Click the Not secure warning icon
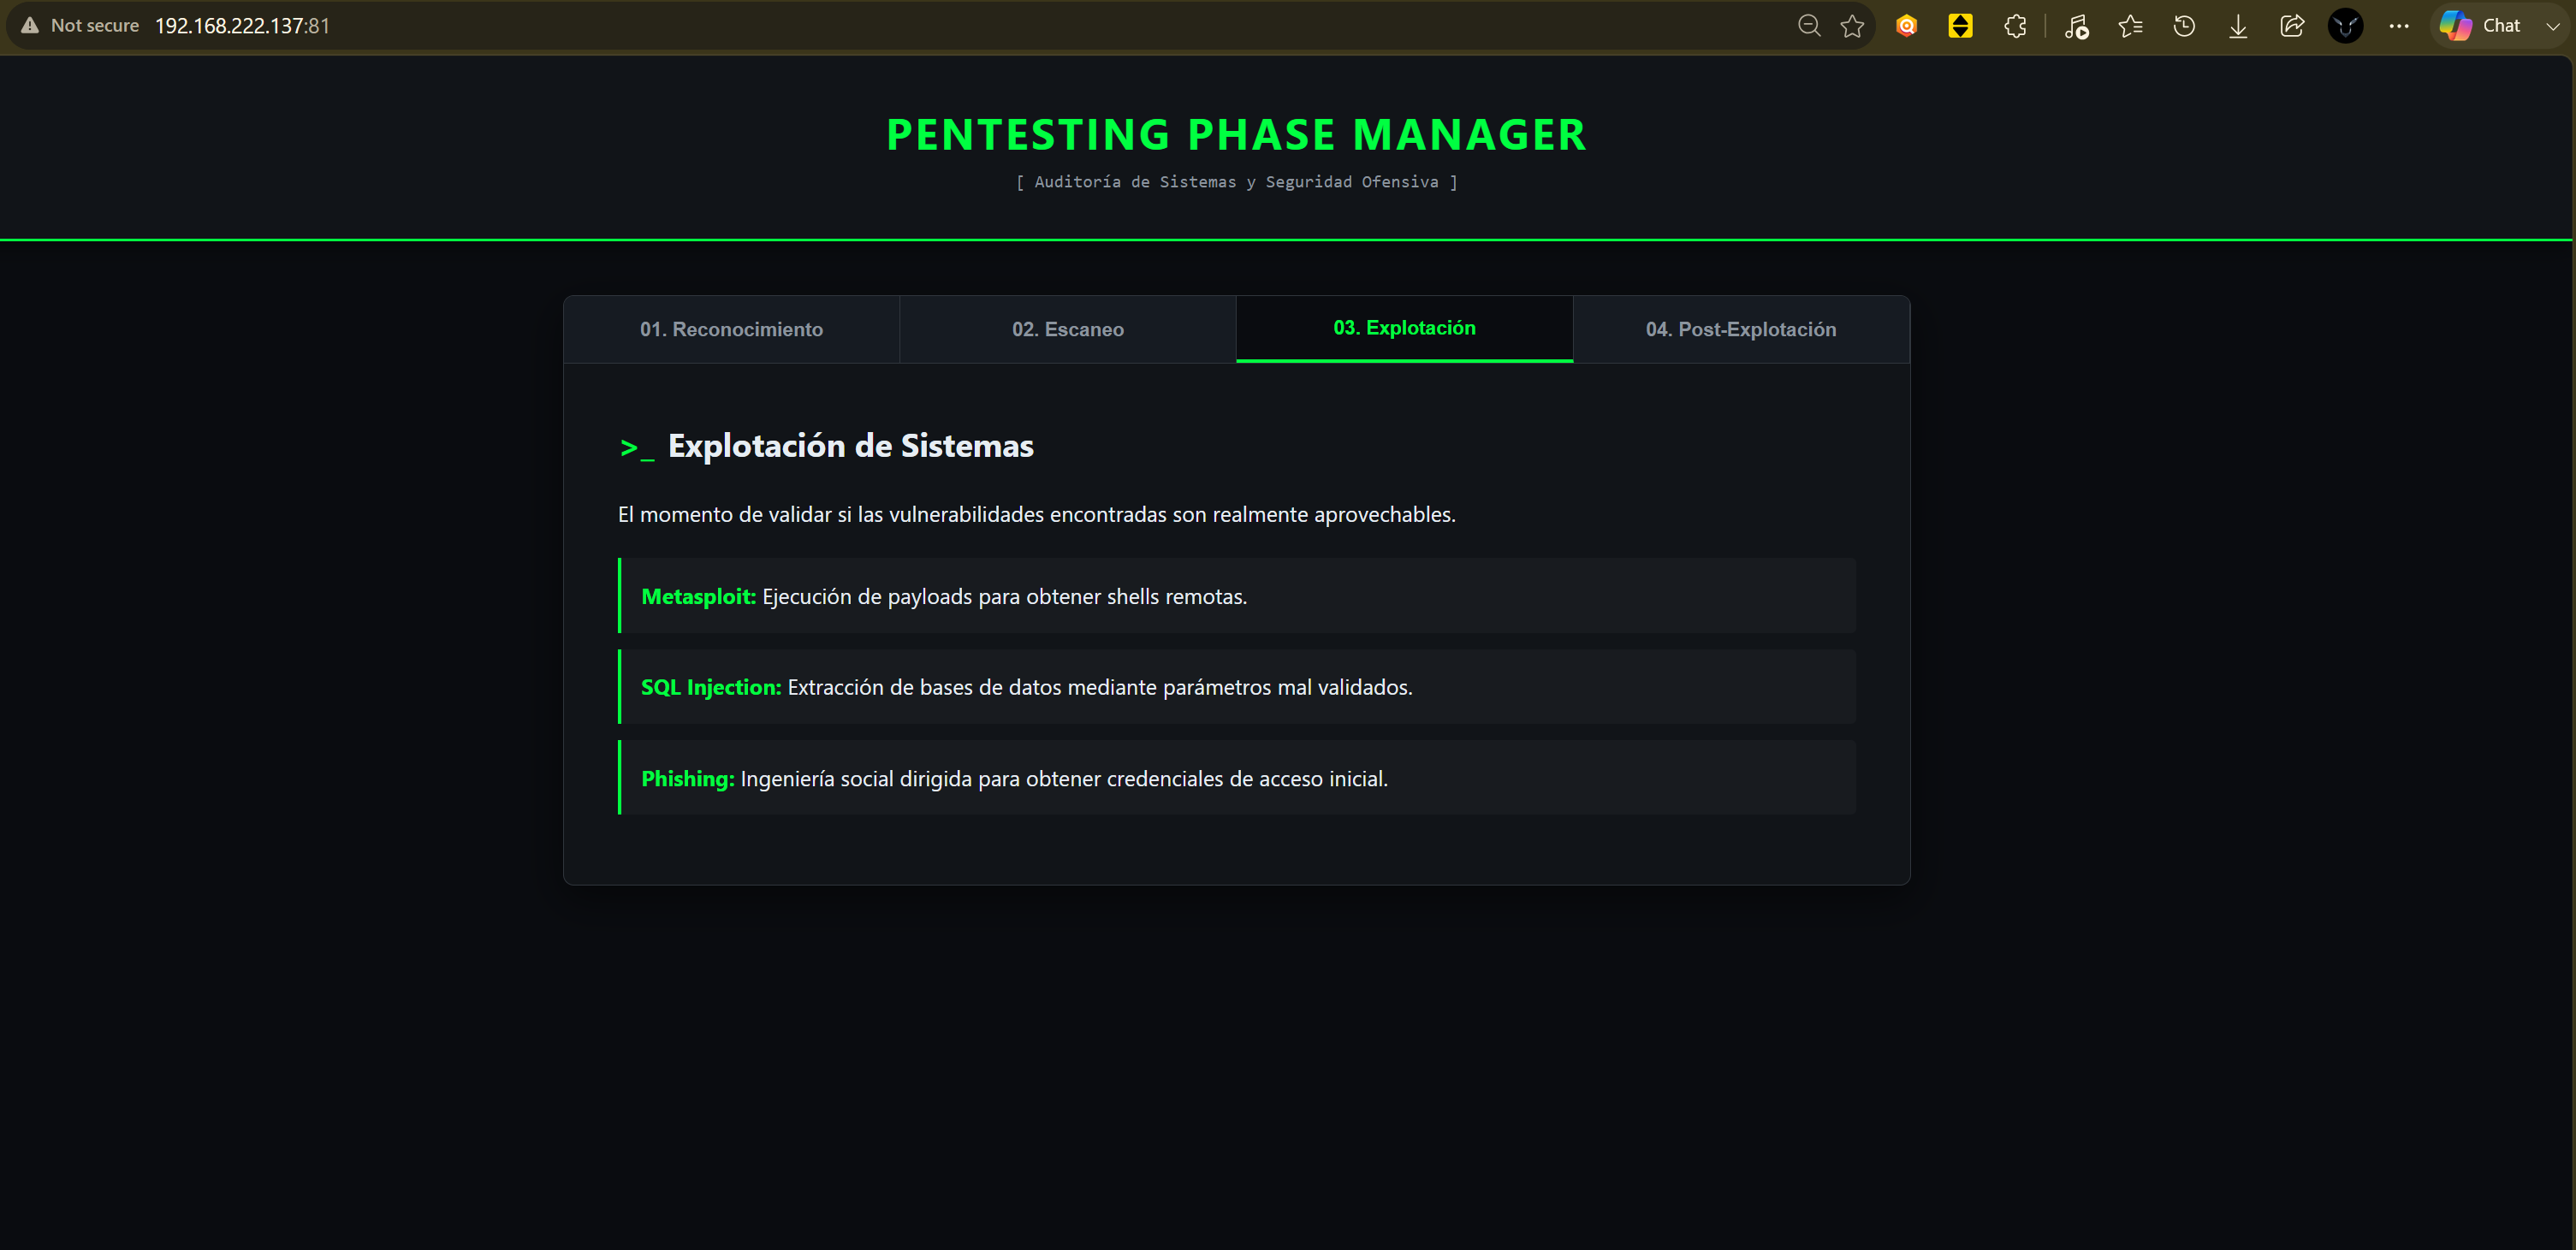2576x1250 pixels. (x=30, y=26)
